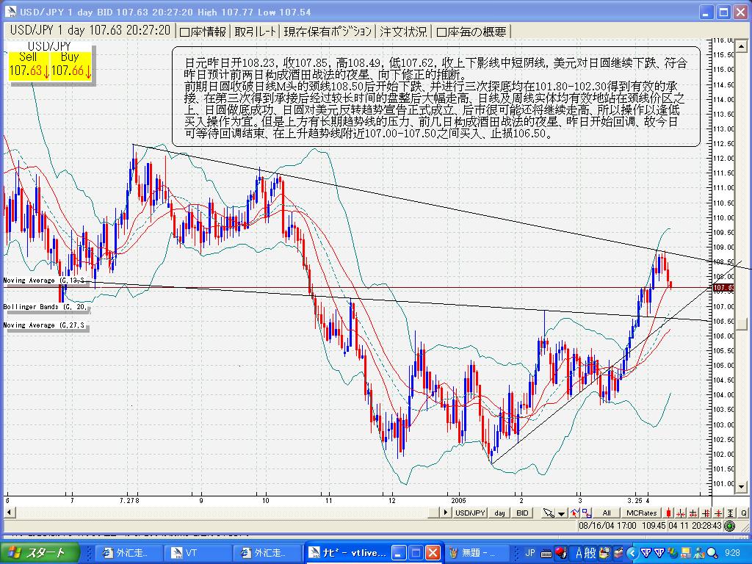
Task: Toggle the All instruments view
Action: click(608, 513)
